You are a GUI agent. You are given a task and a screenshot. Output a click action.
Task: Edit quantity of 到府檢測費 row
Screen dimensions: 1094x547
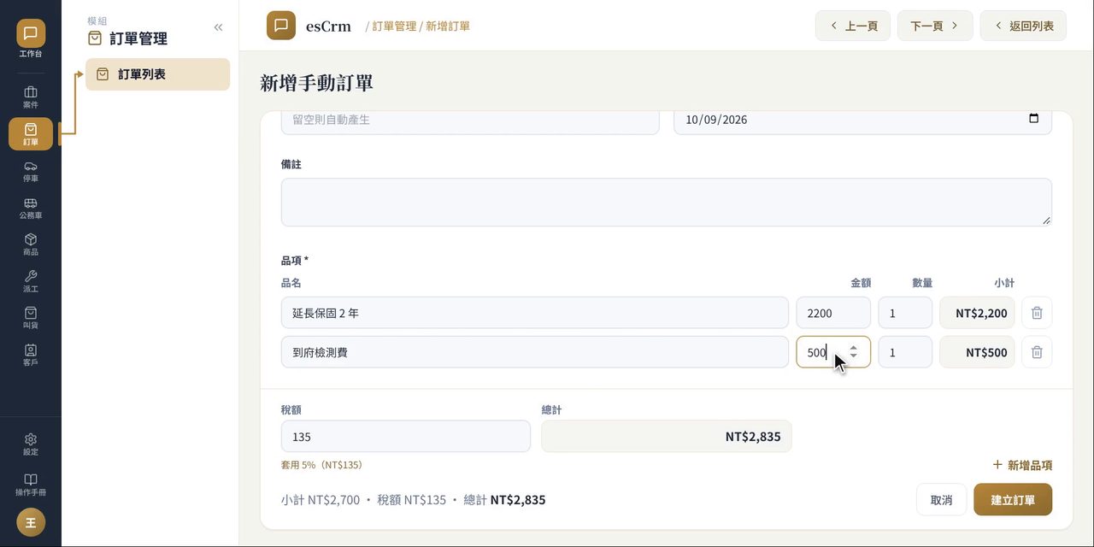pyautogui.click(x=905, y=352)
